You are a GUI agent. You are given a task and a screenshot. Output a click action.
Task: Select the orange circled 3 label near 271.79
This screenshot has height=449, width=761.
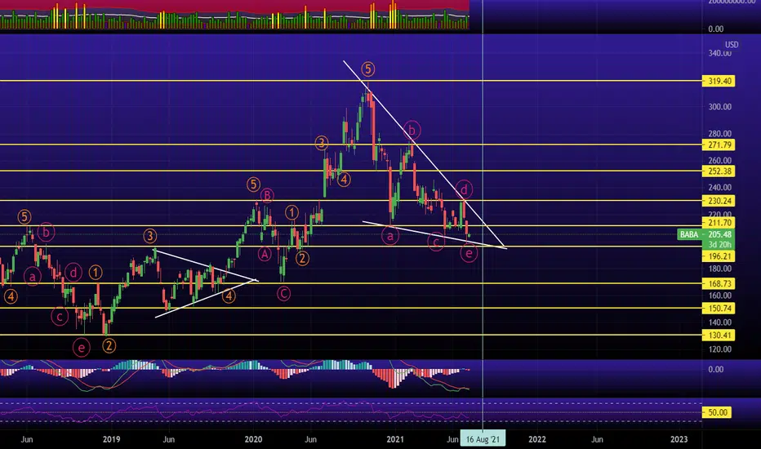click(321, 143)
